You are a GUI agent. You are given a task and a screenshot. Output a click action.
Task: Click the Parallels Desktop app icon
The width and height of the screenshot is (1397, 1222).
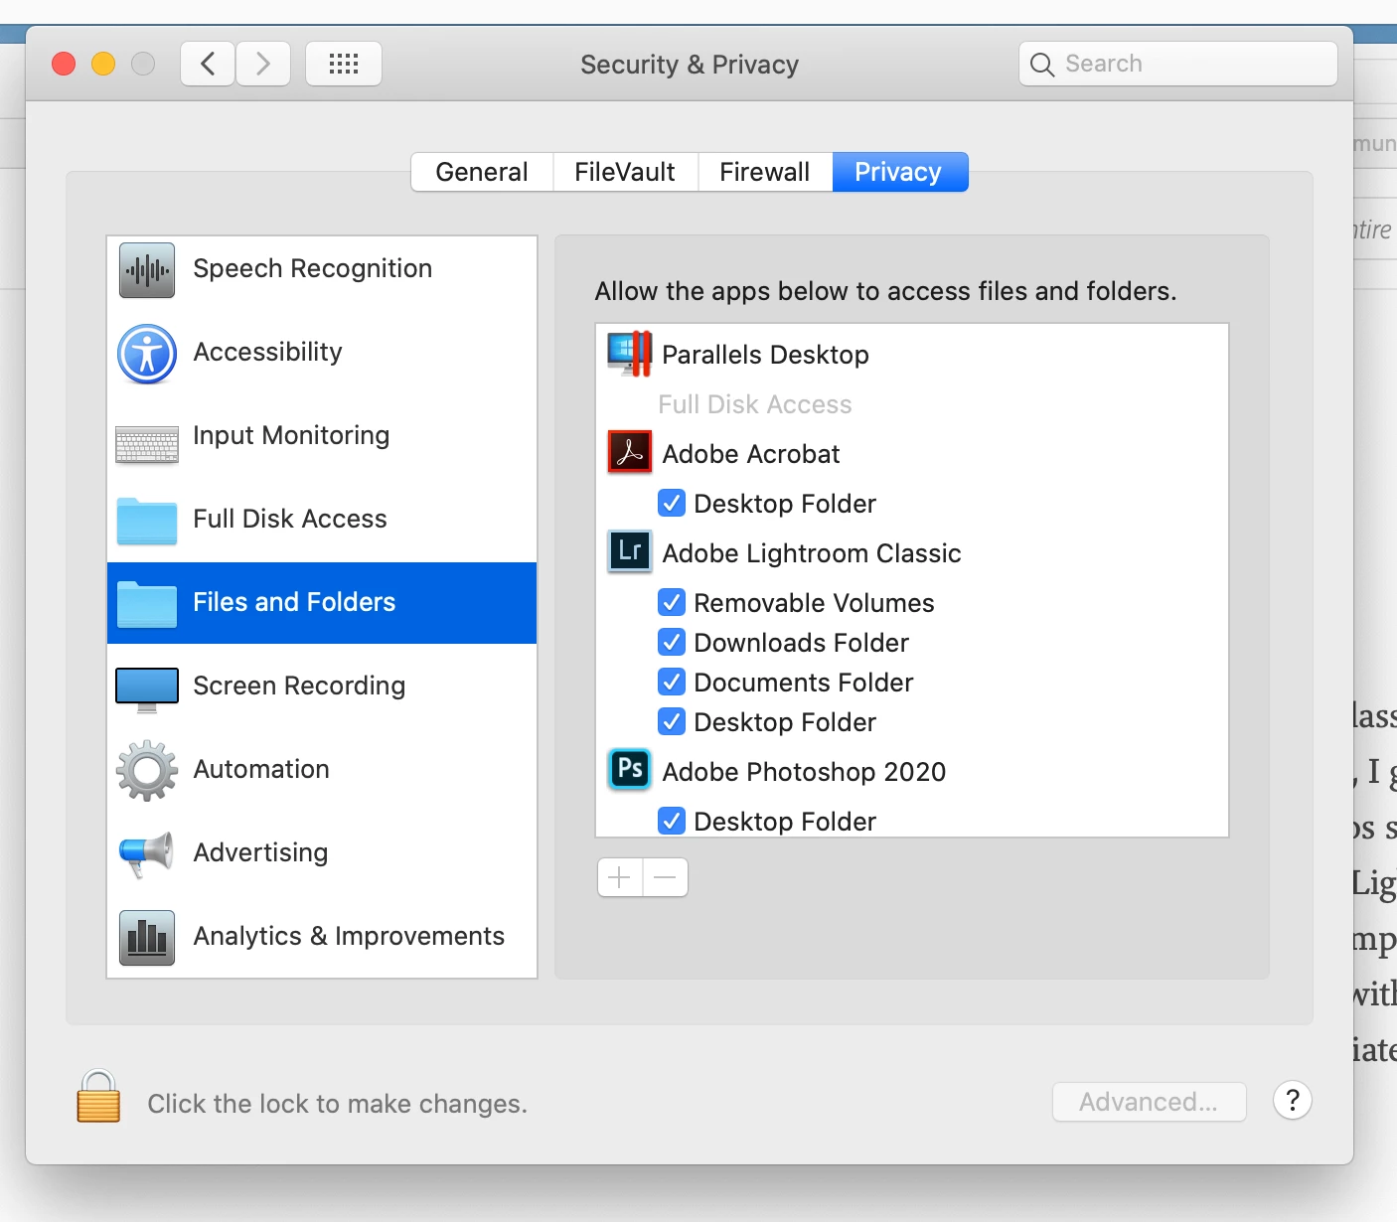click(630, 354)
